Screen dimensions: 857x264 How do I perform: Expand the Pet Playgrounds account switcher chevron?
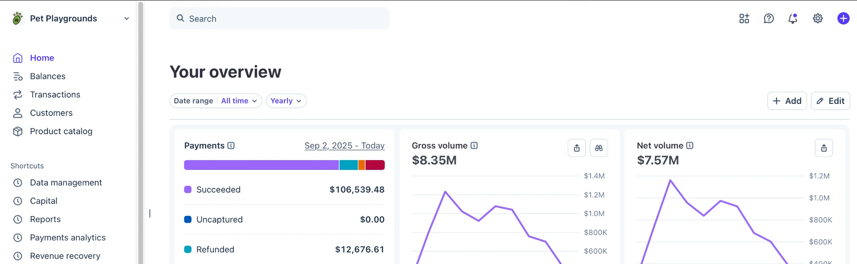coord(127,19)
